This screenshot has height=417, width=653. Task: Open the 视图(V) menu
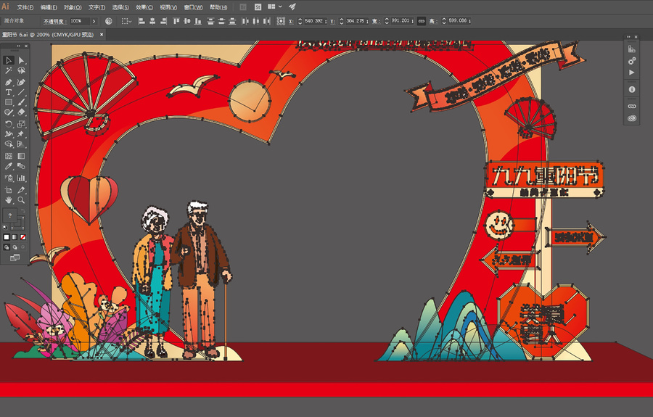[168, 7]
